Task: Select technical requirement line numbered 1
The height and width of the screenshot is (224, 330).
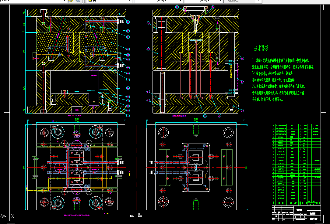Action: coord(281,61)
